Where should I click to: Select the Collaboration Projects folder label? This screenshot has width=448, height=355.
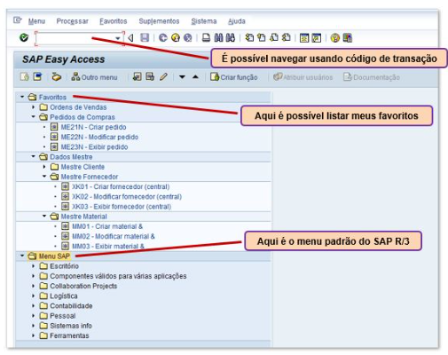pyautogui.click(x=83, y=286)
